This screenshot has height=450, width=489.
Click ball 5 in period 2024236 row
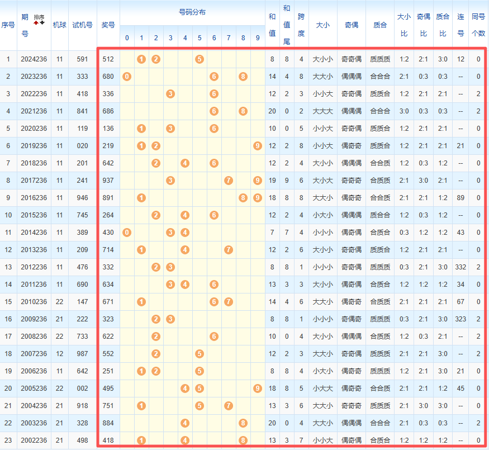pyautogui.click(x=200, y=59)
